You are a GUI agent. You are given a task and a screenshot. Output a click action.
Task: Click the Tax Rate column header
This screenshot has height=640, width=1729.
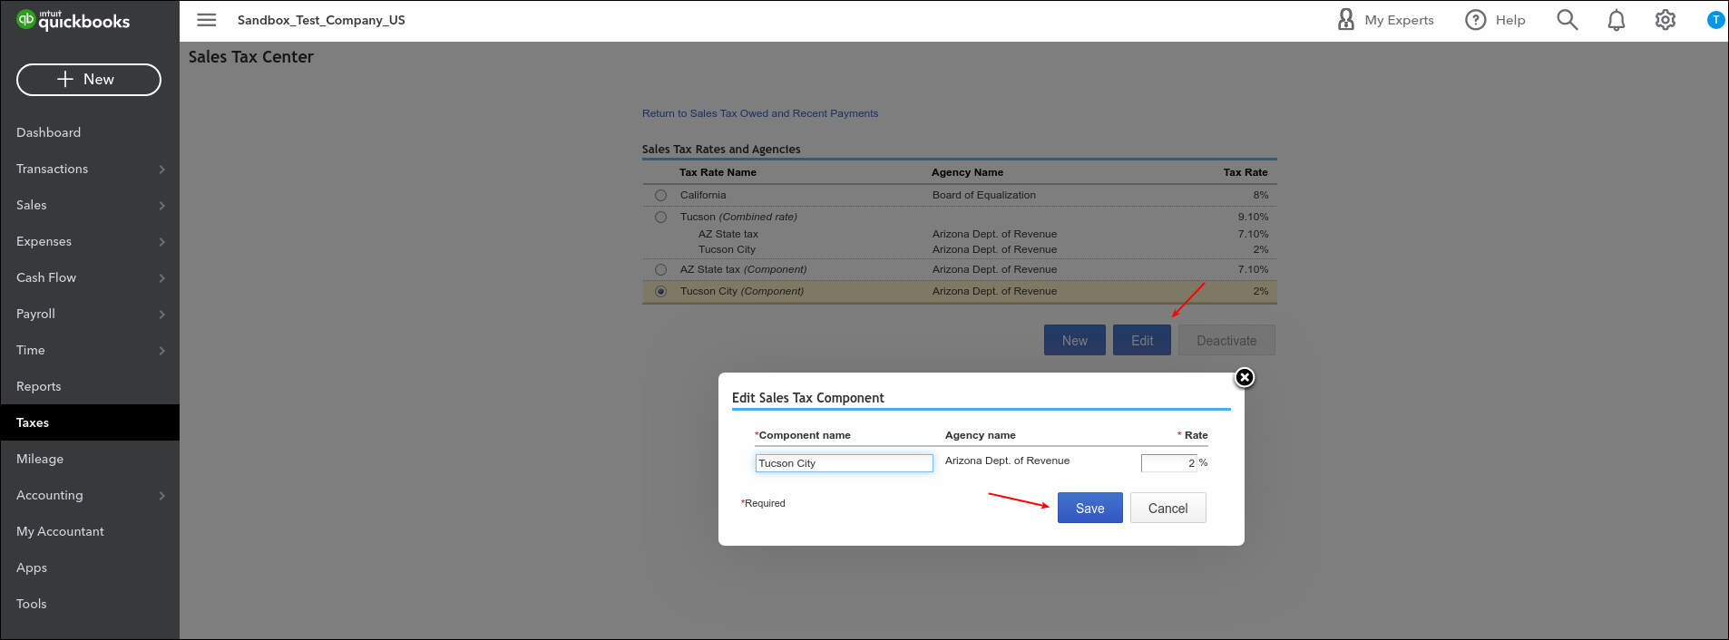pyautogui.click(x=1245, y=172)
